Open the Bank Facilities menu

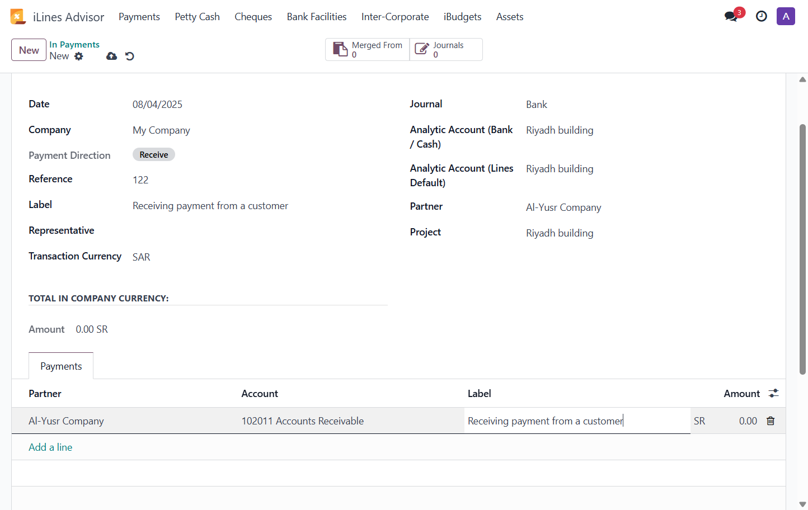point(317,17)
